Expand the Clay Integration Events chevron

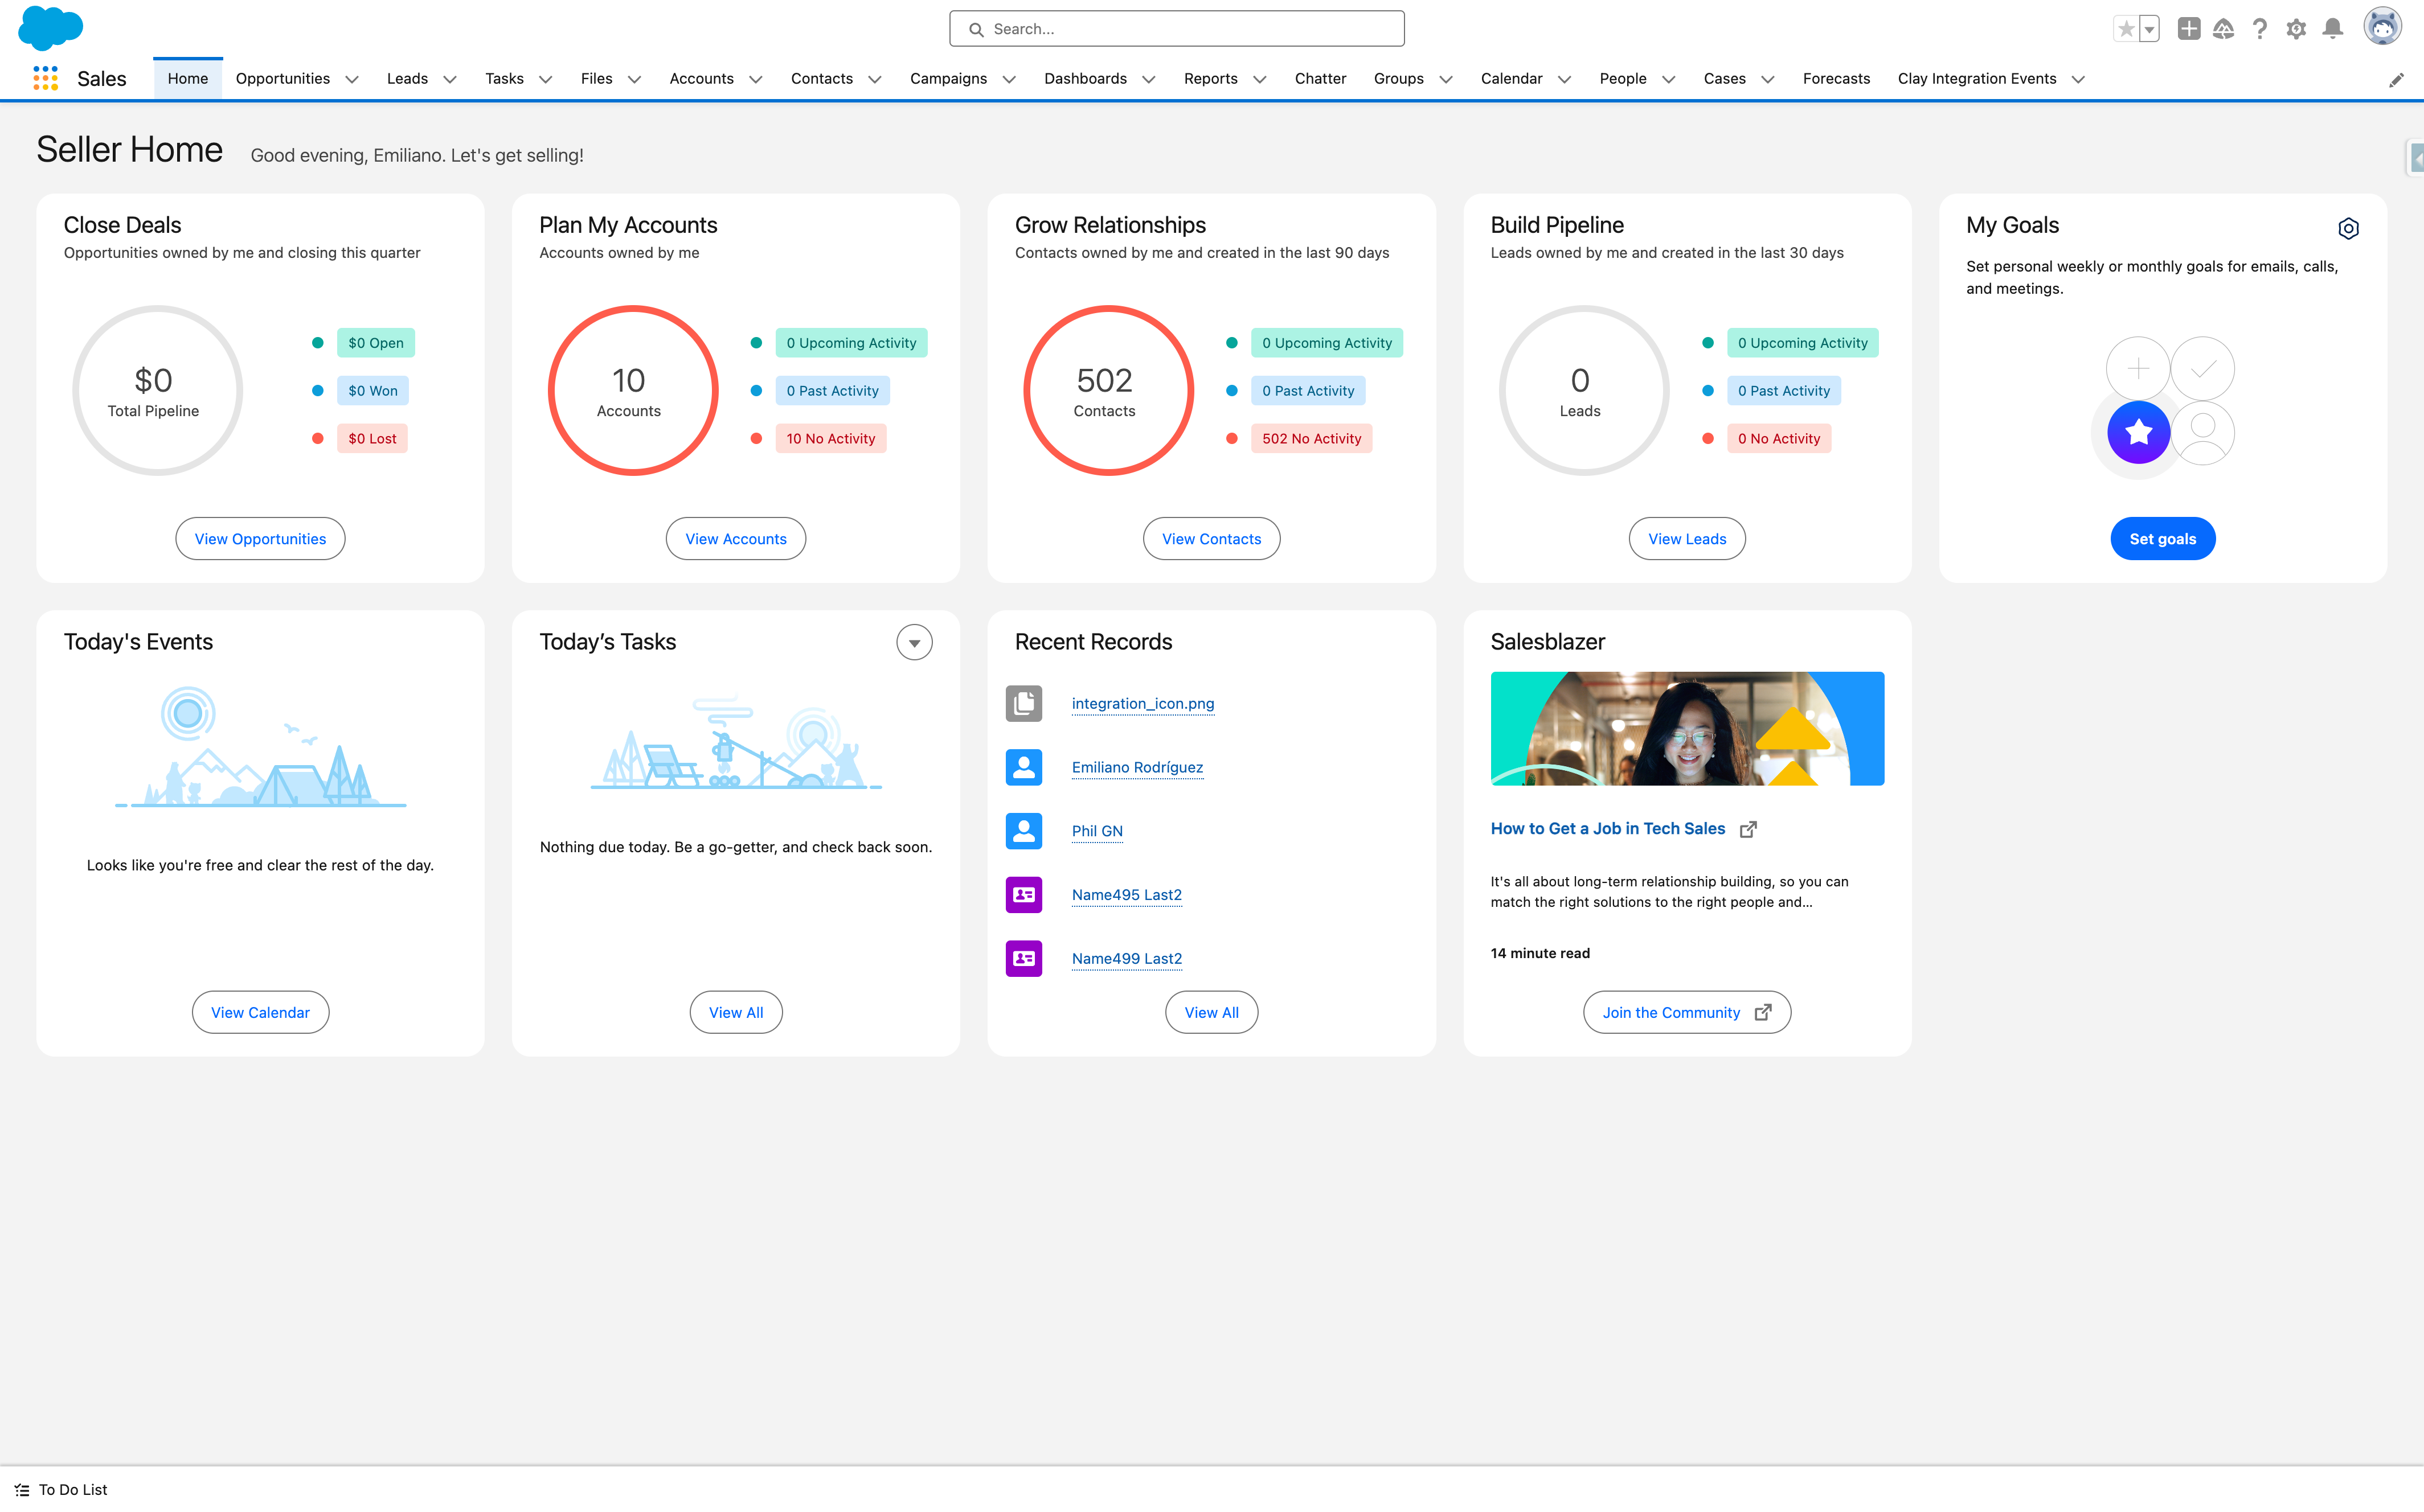(2079, 80)
